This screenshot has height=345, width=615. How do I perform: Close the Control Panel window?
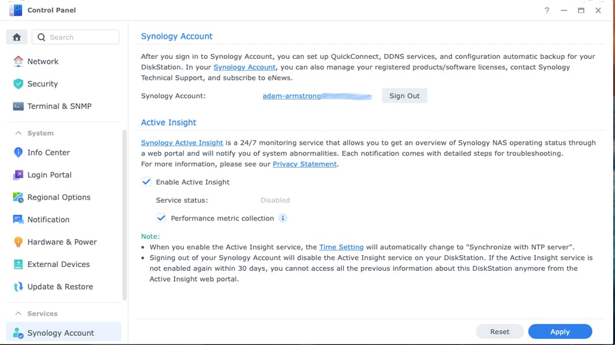click(x=598, y=10)
